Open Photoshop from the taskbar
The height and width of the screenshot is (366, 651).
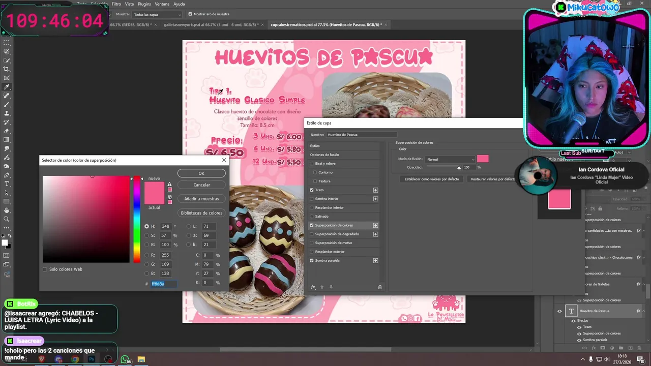[x=92, y=359]
